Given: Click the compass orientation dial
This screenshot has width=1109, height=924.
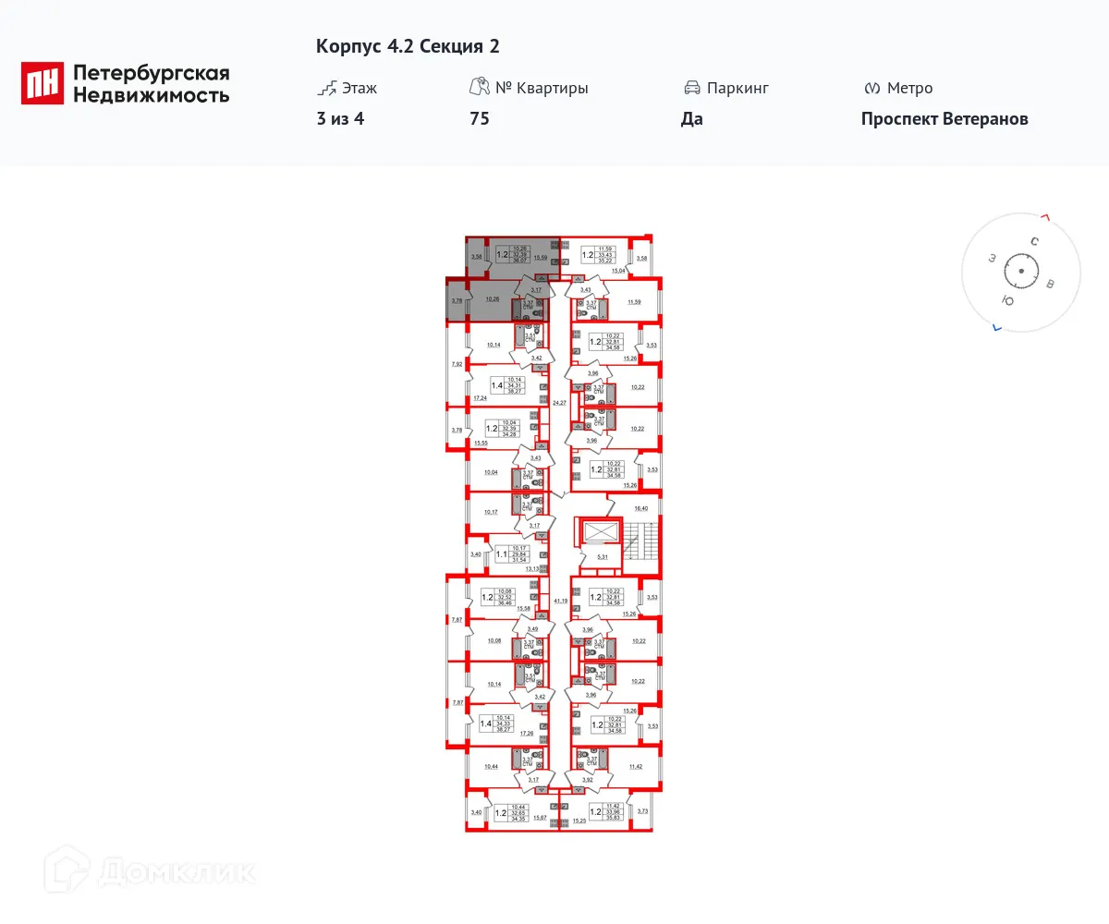Looking at the screenshot, I should coord(1021,272).
